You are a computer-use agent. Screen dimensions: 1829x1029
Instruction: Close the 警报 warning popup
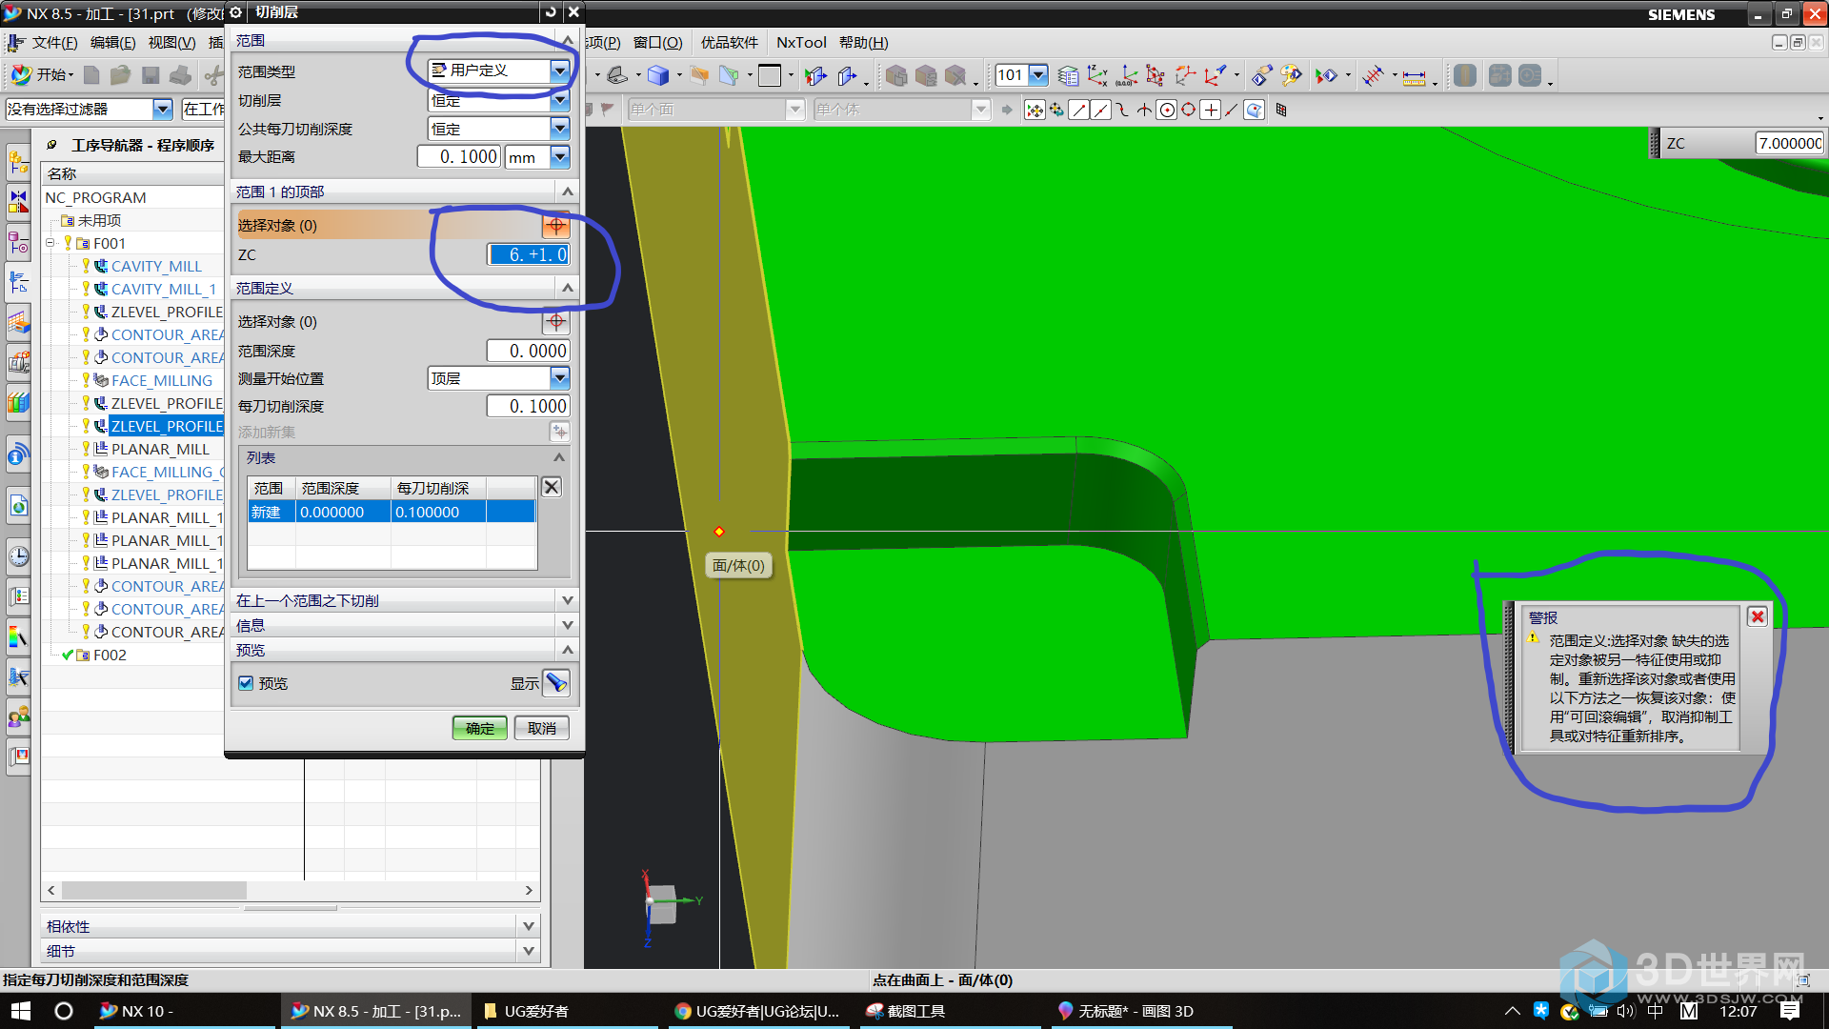pos(1758,616)
